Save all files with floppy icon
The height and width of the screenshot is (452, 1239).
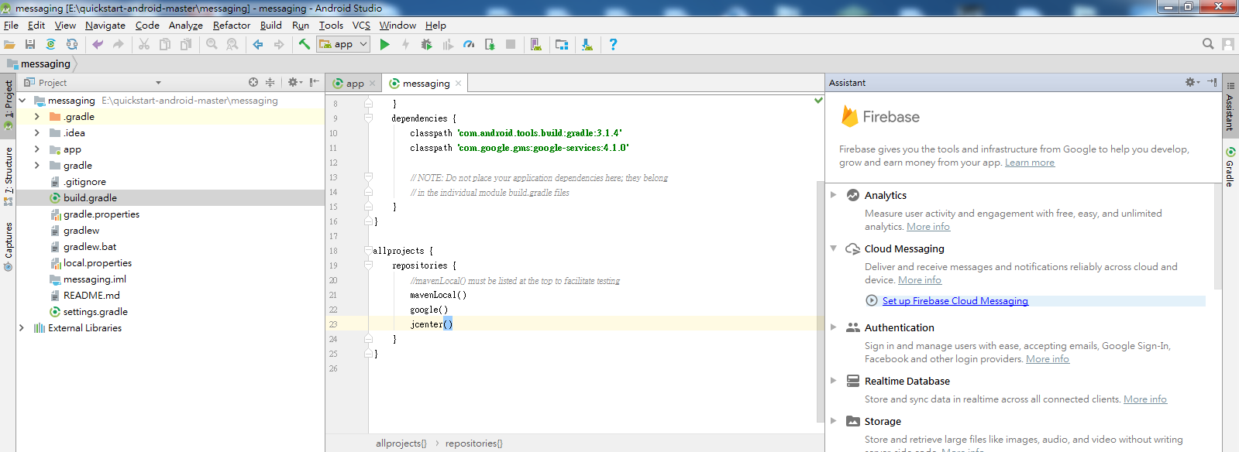click(x=30, y=44)
